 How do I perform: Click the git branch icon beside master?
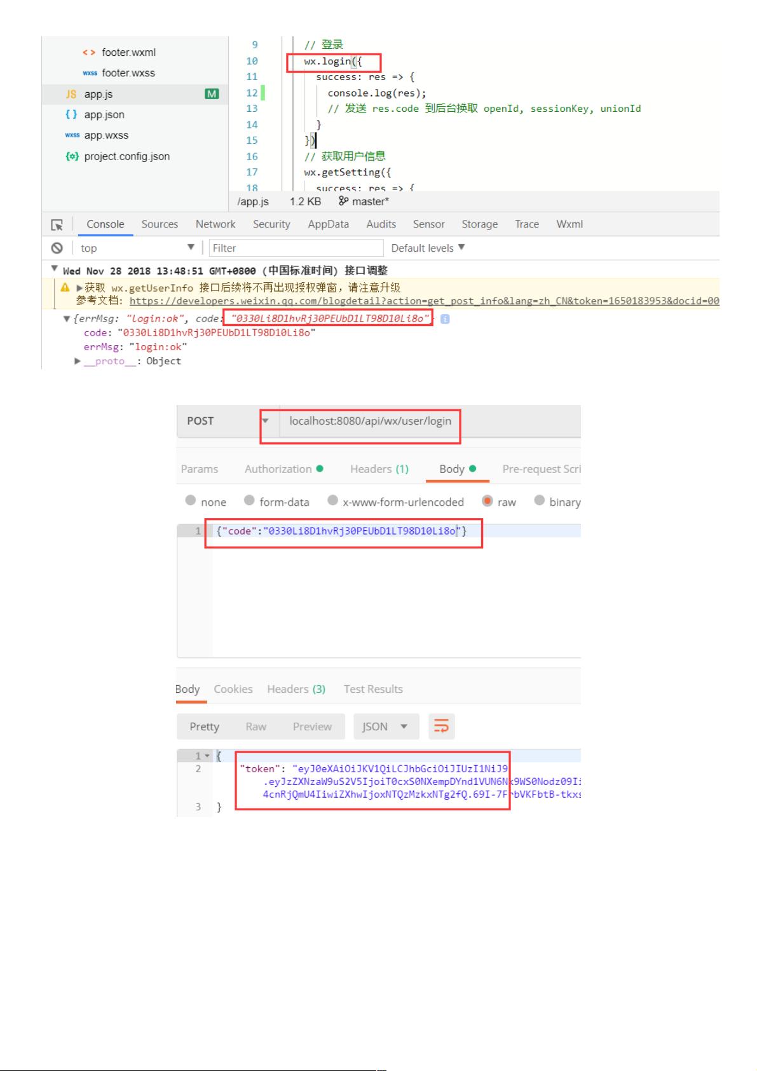(343, 201)
